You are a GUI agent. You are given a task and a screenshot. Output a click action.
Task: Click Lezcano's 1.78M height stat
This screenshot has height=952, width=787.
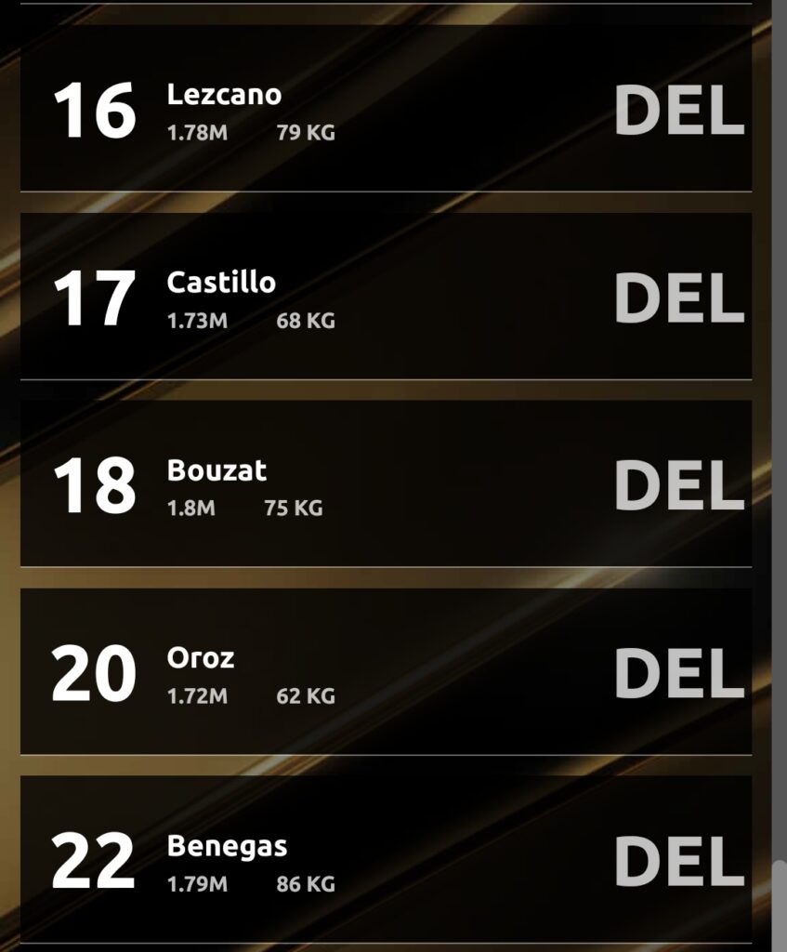pos(197,133)
